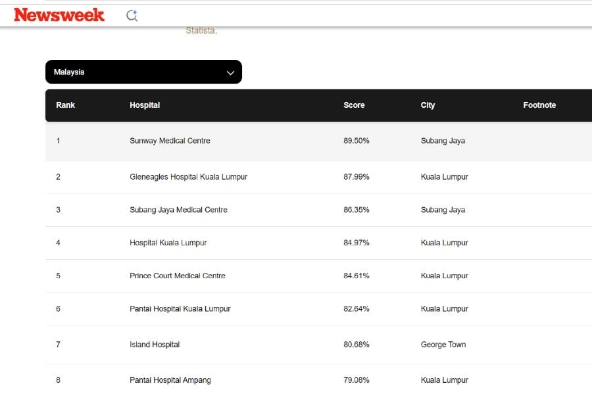This screenshot has height=394, width=592.
Task: Open the search magnifier icon
Action: coord(132,16)
